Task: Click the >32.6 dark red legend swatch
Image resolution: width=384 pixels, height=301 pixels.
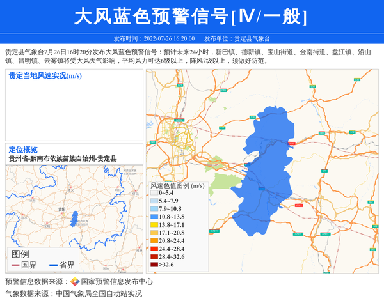Action: [x=154, y=265]
